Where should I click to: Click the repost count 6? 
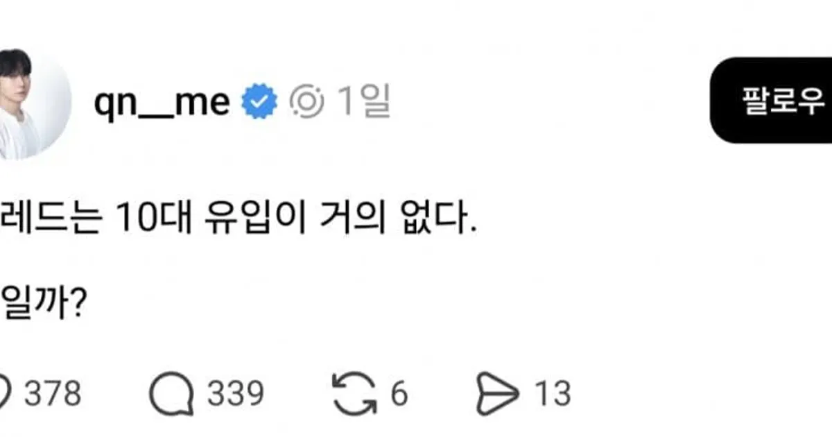(399, 394)
